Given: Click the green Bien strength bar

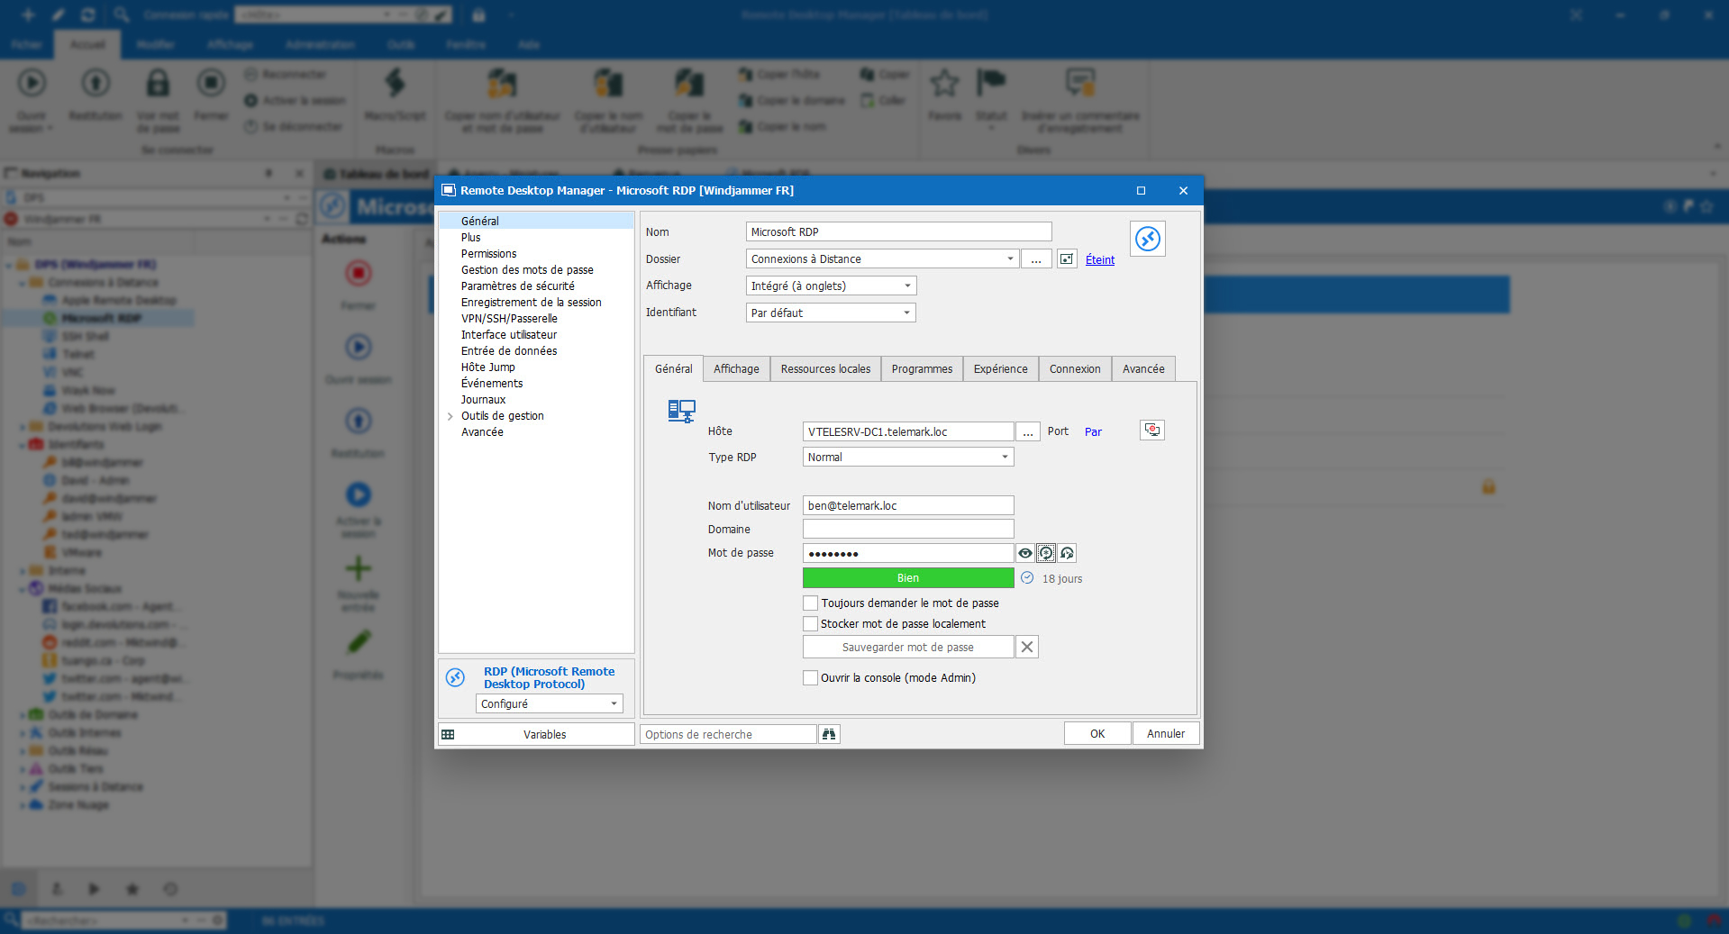Looking at the screenshot, I should point(908,578).
